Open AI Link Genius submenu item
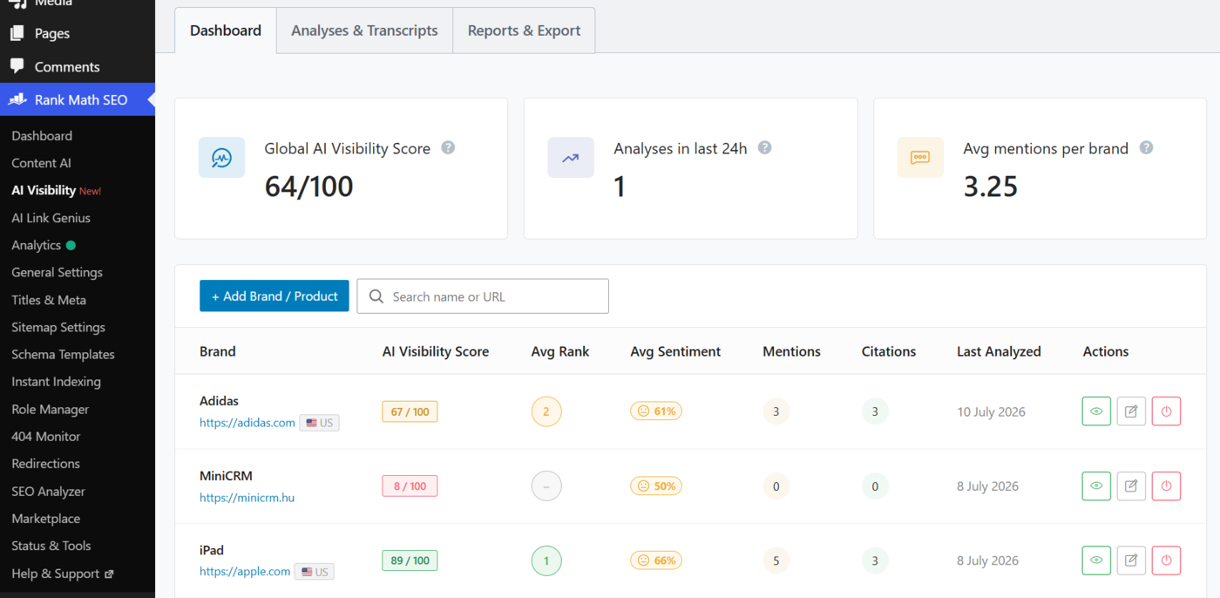The width and height of the screenshot is (1220, 598). tap(51, 218)
